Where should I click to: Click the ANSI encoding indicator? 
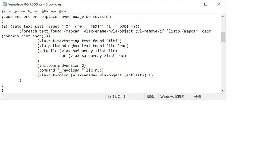click(x=198, y=96)
